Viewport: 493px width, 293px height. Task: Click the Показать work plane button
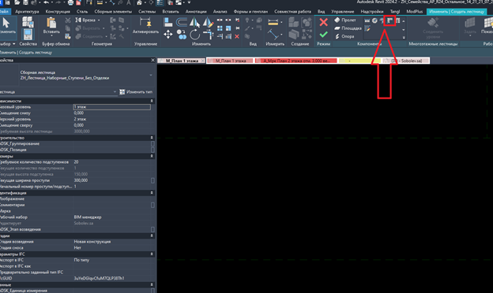coord(487,26)
